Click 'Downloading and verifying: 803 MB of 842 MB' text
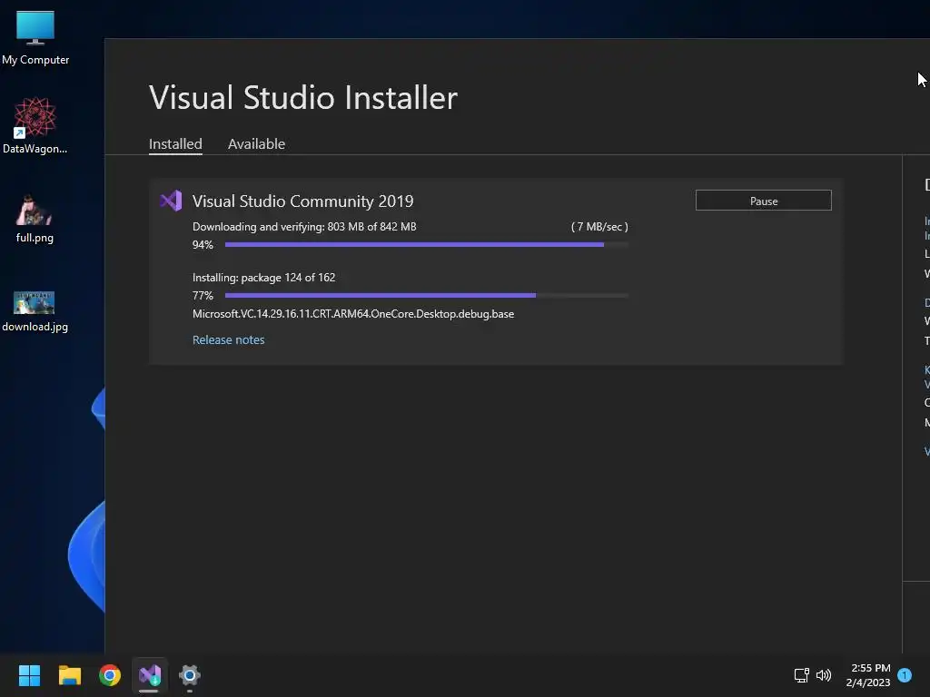The image size is (930, 697). pyautogui.click(x=304, y=226)
